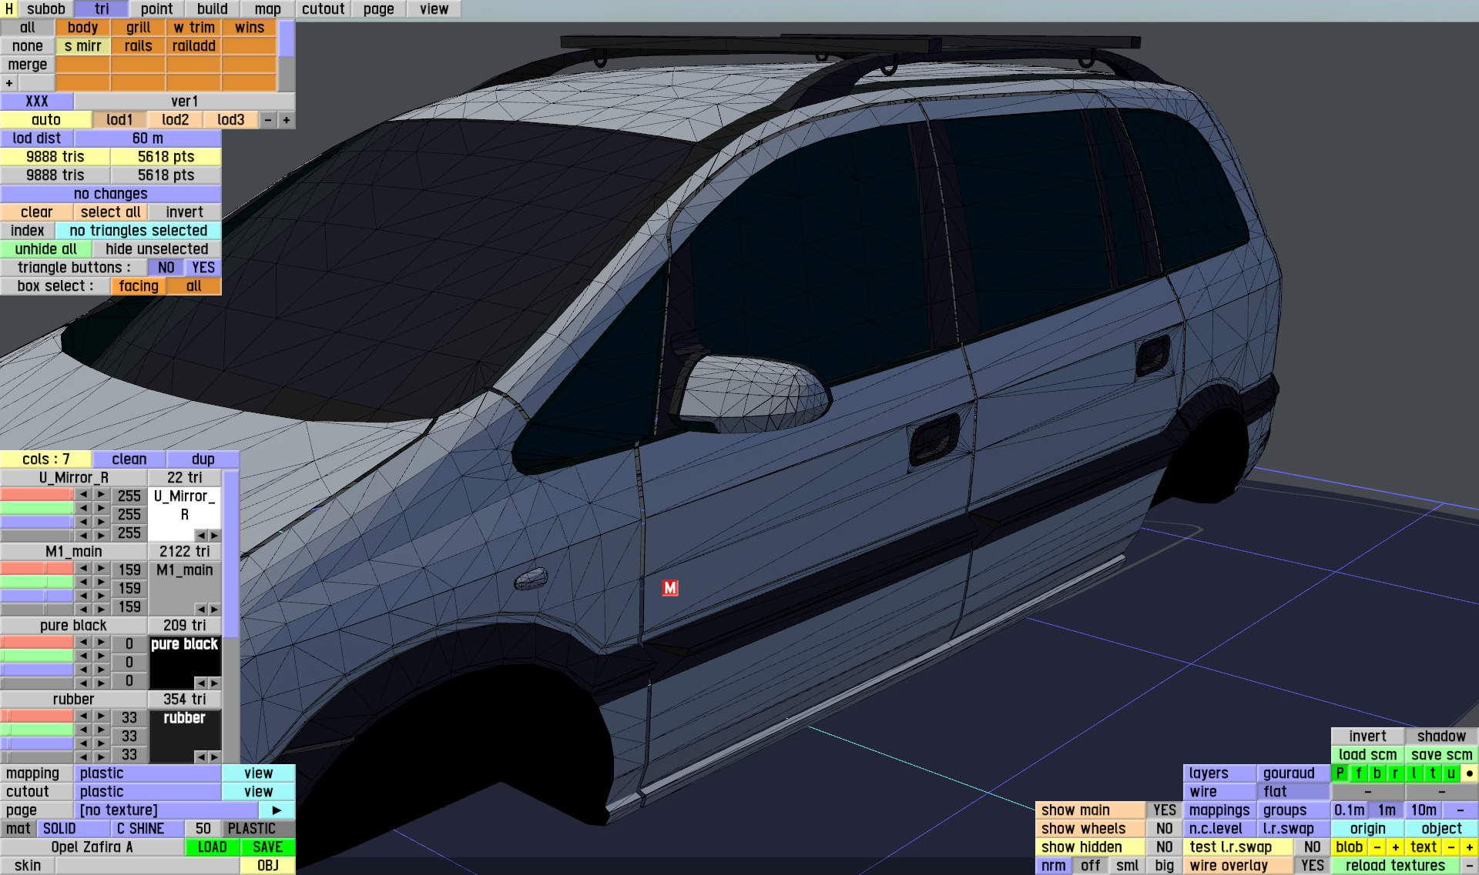This screenshot has width=1479, height=875.
Task: Click page texture right arrow
Action: click(x=277, y=810)
